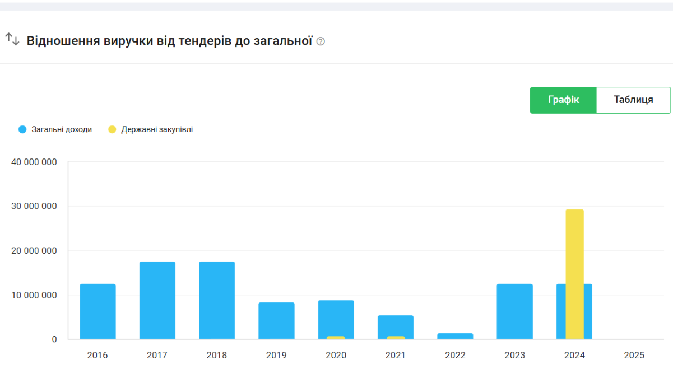Click the 2025 label on x-axis
Screen dimensions: 673x378
click(634, 355)
